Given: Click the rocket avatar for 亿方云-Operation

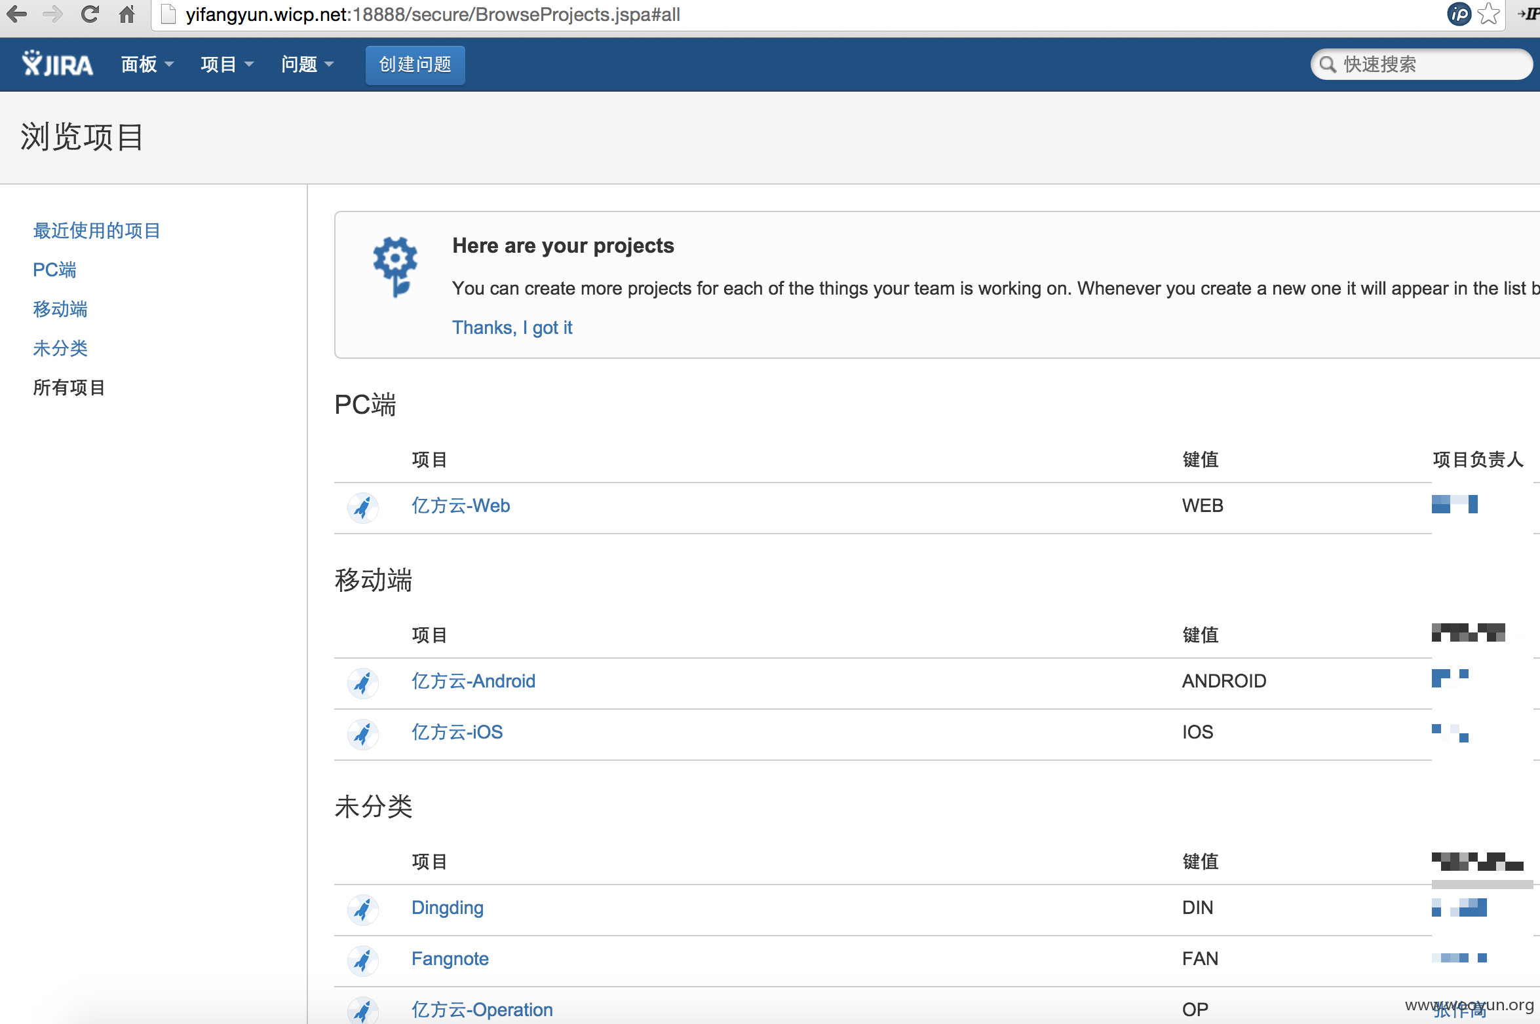Looking at the screenshot, I should point(362,1010).
